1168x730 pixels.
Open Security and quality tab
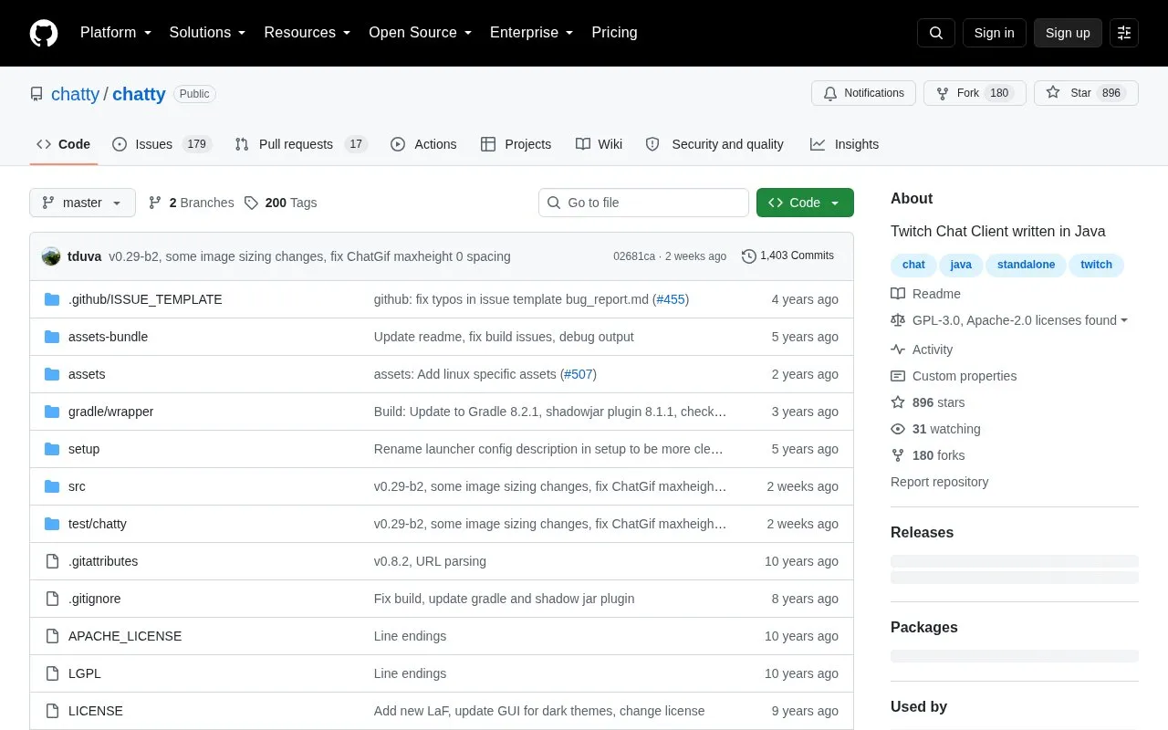click(714, 144)
